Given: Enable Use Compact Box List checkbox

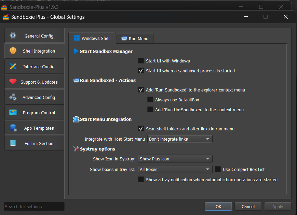Looking at the screenshot, I should pyautogui.click(x=218, y=169).
